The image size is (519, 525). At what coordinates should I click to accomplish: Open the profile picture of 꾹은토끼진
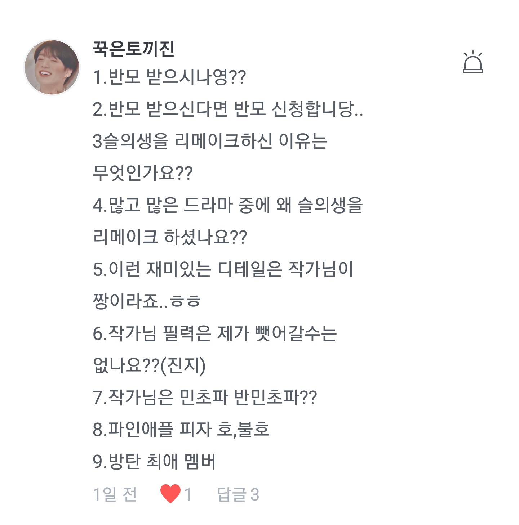[x=52, y=67]
